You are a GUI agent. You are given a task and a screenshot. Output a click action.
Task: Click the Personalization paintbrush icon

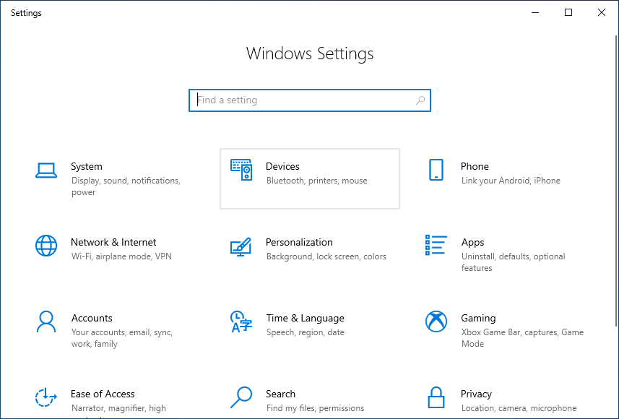(241, 247)
